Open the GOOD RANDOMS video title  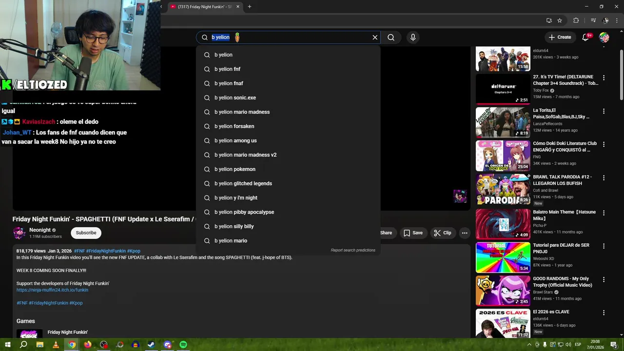click(563, 282)
